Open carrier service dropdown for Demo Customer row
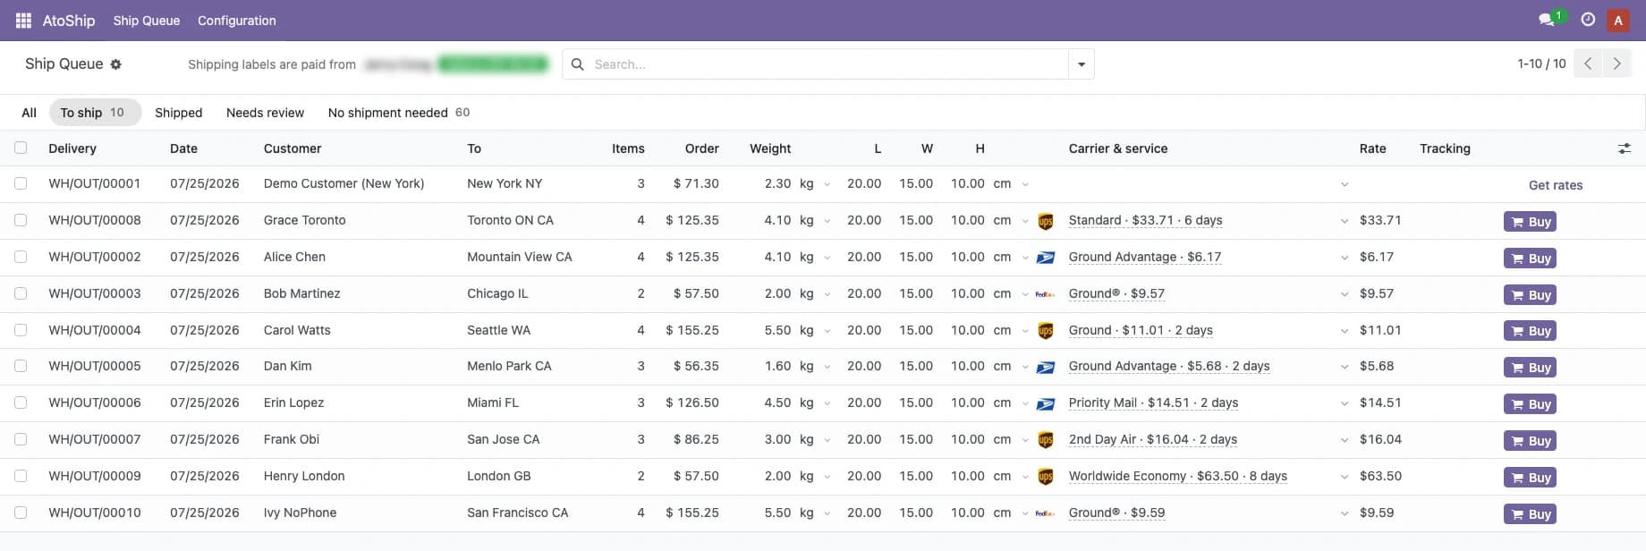Viewport: 1646px width, 551px height. pyautogui.click(x=1344, y=184)
